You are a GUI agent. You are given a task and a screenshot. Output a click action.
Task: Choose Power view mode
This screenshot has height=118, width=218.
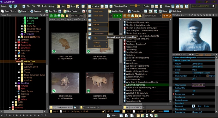[98, 29]
